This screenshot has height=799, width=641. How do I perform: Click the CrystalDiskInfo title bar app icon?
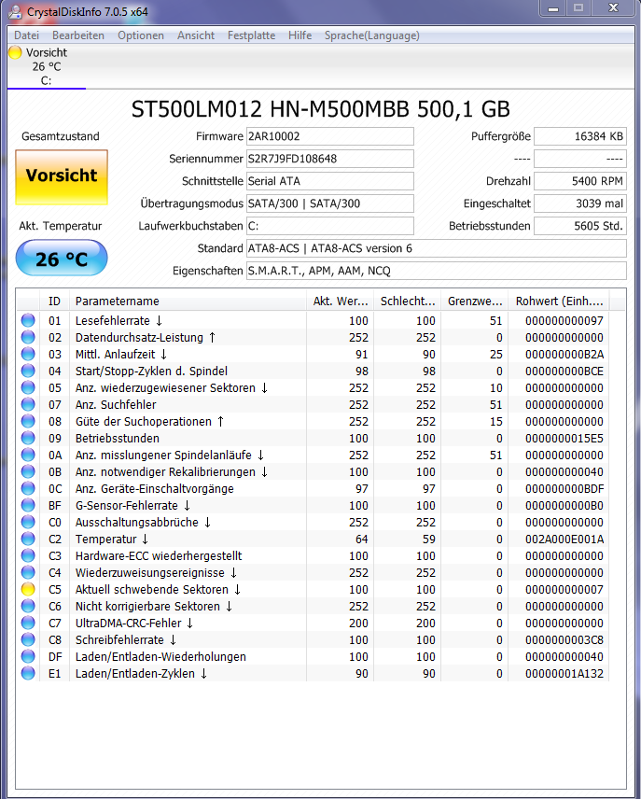point(15,11)
